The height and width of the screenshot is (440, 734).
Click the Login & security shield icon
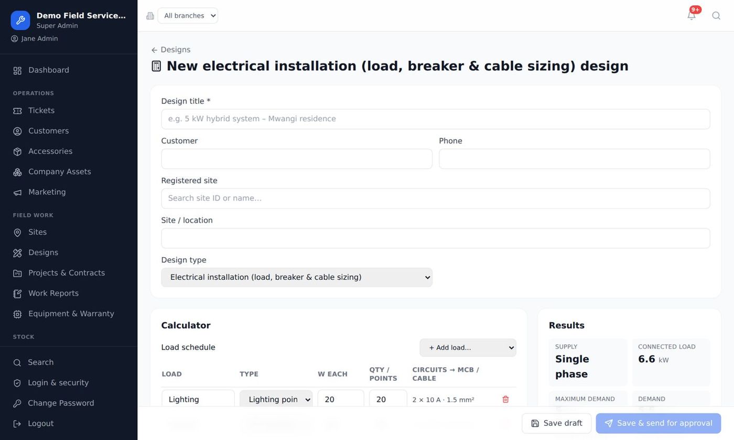tap(17, 383)
